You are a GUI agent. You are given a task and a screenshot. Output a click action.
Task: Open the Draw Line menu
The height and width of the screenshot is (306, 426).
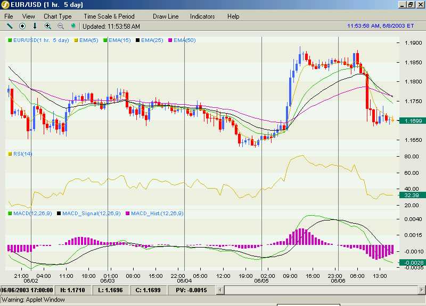click(166, 16)
